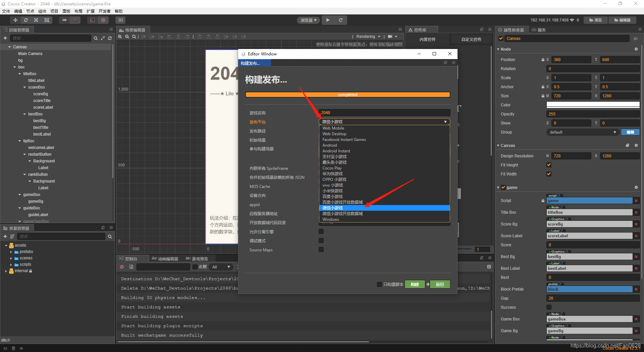This screenshot has width=644, height=352.
Task: Click the Group edit button
Action: click(x=630, y=132)
